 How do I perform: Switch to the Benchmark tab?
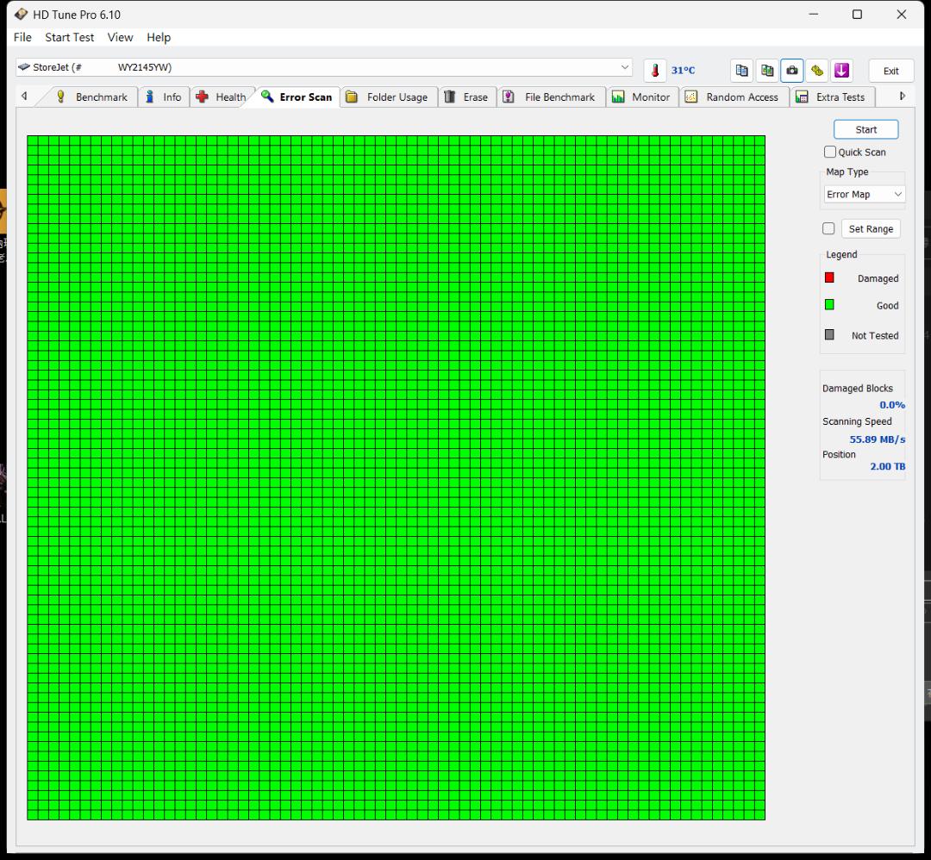[x=92, y=97]
